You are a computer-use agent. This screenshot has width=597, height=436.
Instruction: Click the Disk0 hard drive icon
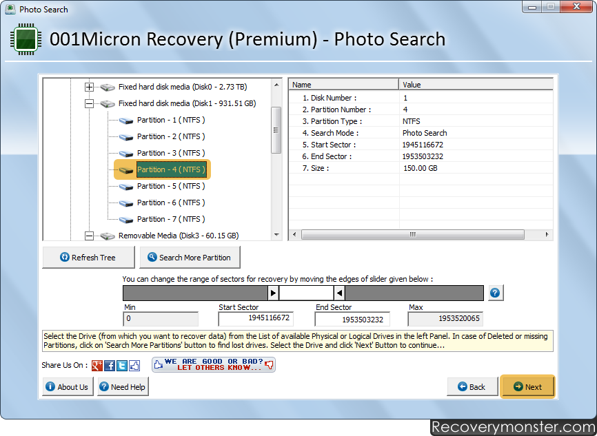108,87
